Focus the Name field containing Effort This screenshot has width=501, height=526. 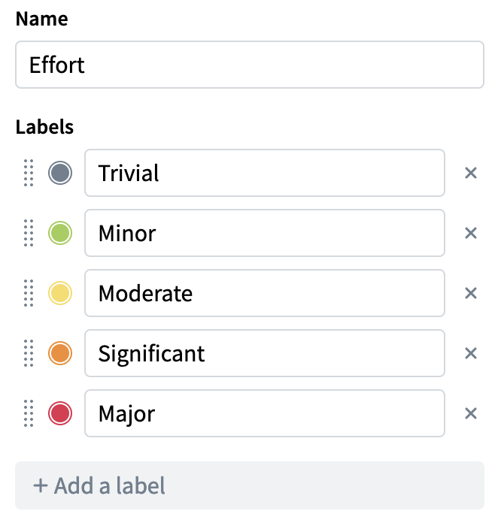pyautogui.click(x=249, y=65)
